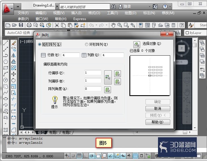Toggle the grid display in status bar
This screenshot has height=161, width=207.
(x=79, y=156)
